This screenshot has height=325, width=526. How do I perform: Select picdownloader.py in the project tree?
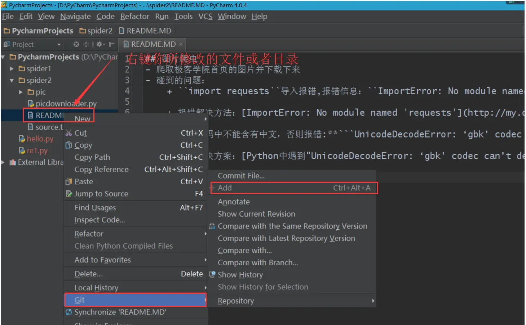click(66, 104)
